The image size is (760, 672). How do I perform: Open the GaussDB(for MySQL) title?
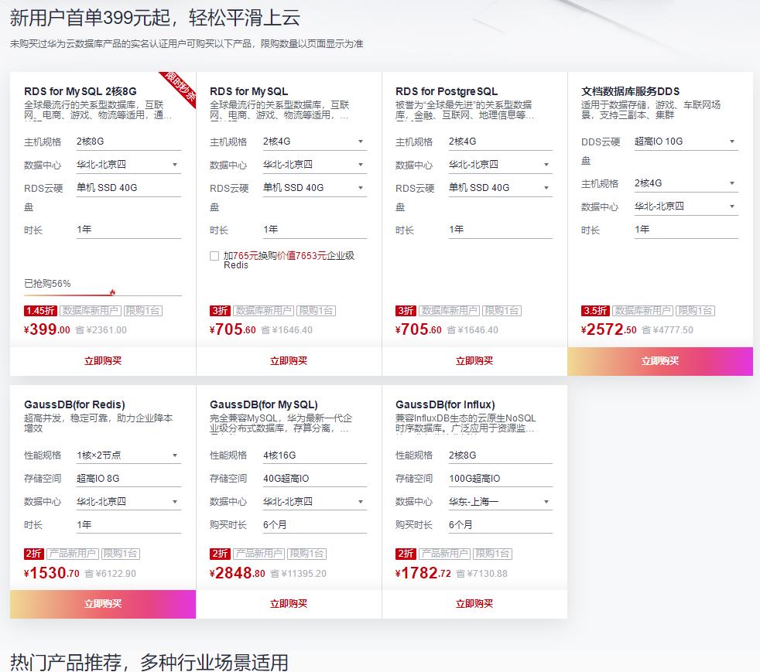point(264,404)
